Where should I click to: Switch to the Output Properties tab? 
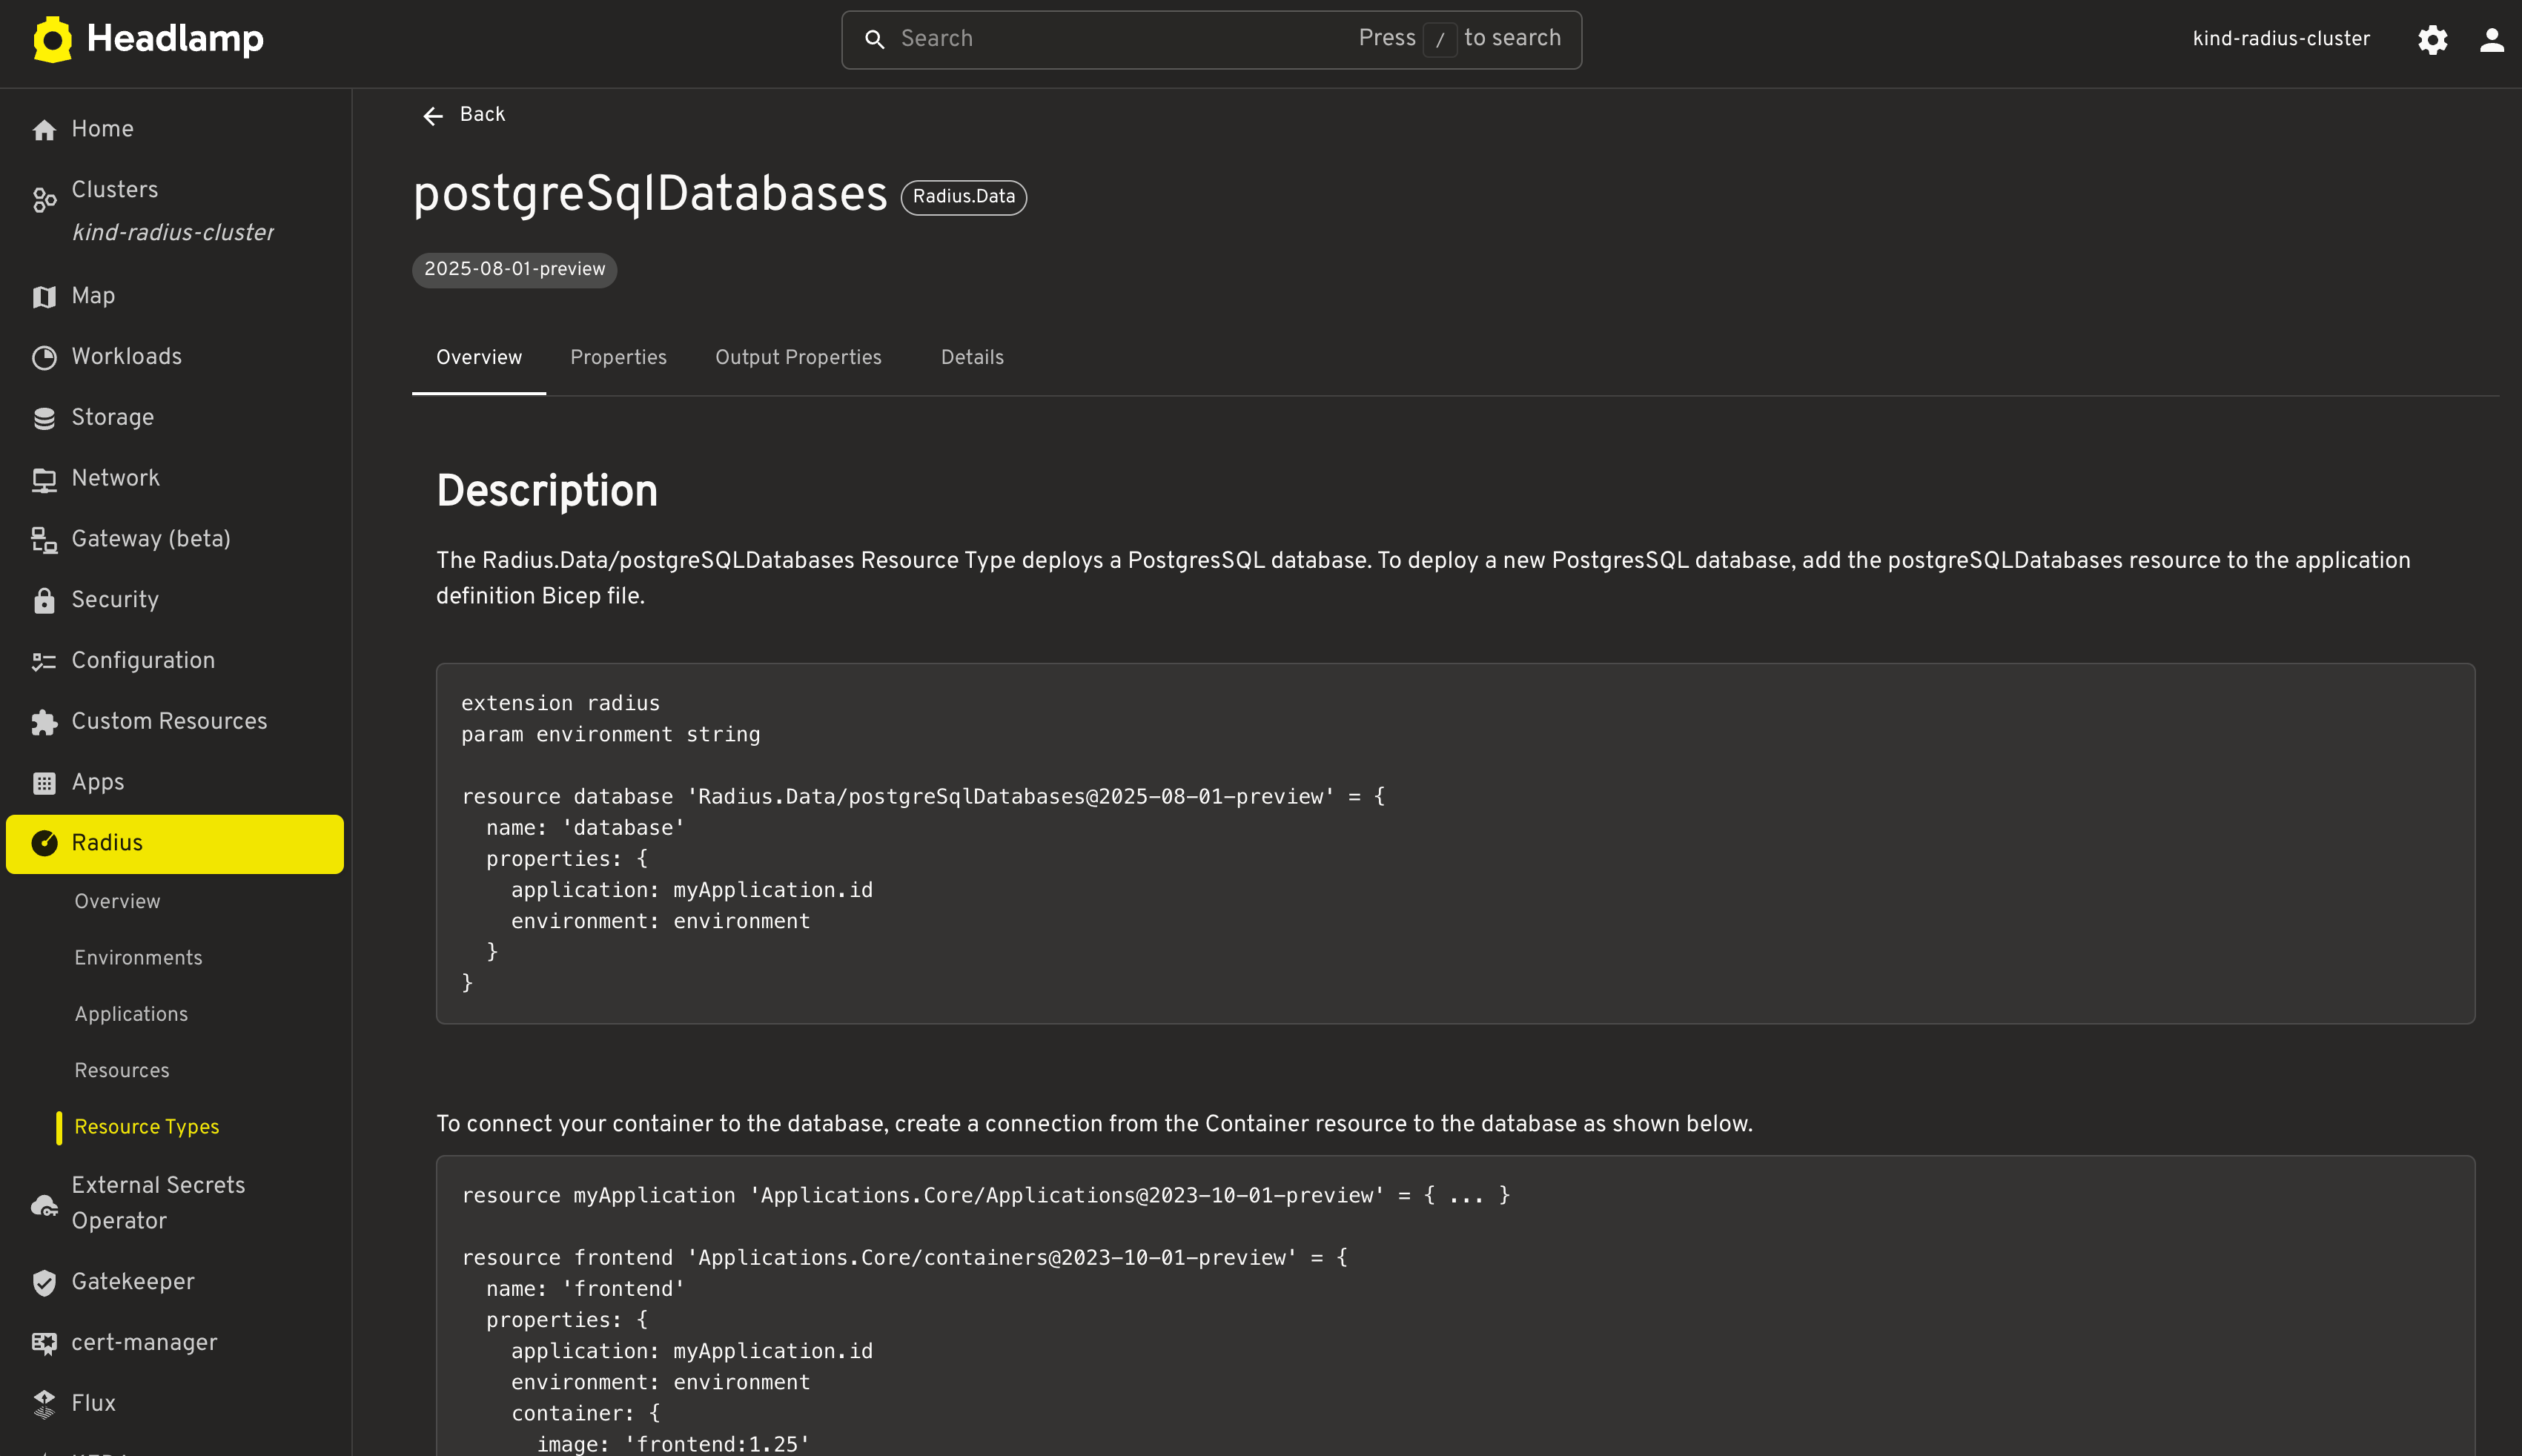coord(798,358)
